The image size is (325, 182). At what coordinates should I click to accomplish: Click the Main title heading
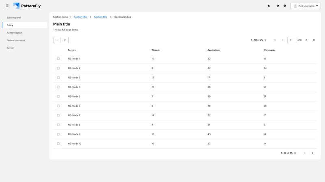(x=62, y=24)
